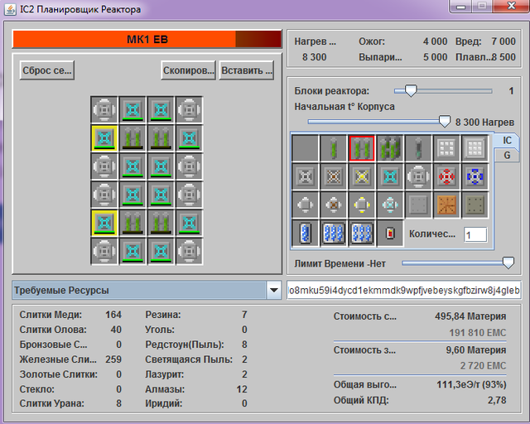Select the reactor heat exchanger with brown center

(x=334, y=205)
